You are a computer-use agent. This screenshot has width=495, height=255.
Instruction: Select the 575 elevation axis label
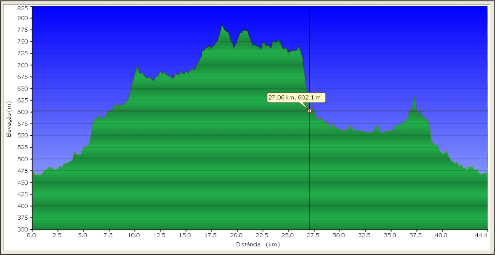tap(23, 124)
